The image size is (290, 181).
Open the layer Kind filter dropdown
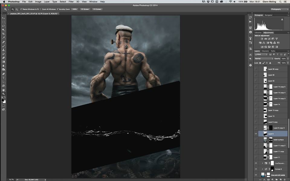(261, 54)
